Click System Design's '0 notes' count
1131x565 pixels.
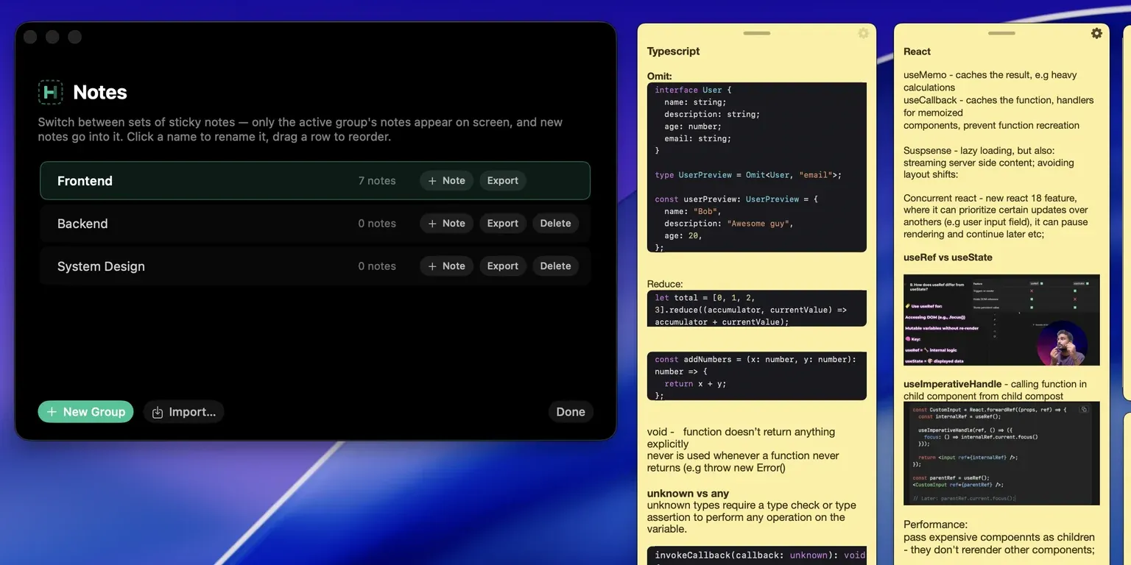tap(377, 266)
